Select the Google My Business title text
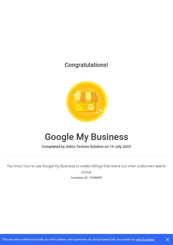Image resolution: width=173 pixels, height=245 pixels. click(86, 137)
